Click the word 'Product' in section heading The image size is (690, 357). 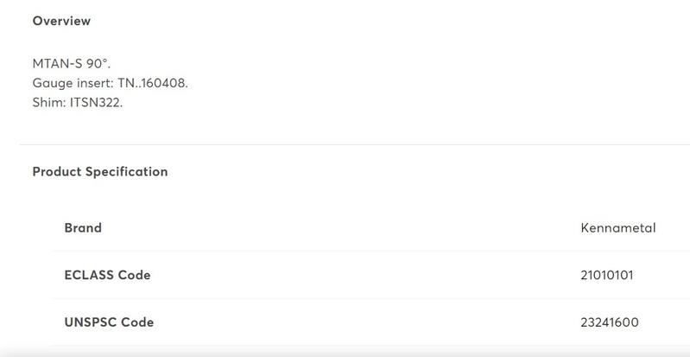[x=58, y=171]
